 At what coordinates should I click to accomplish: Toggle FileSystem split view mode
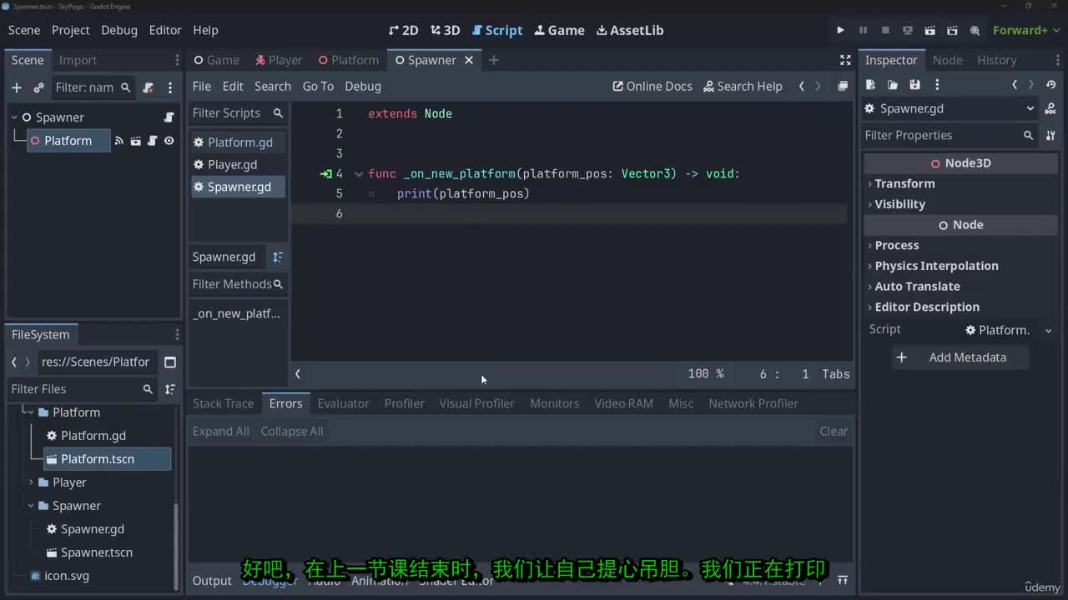170,362
